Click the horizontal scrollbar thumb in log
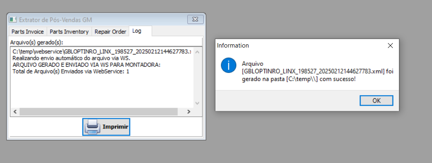432x163 pixels. (99, 112)
